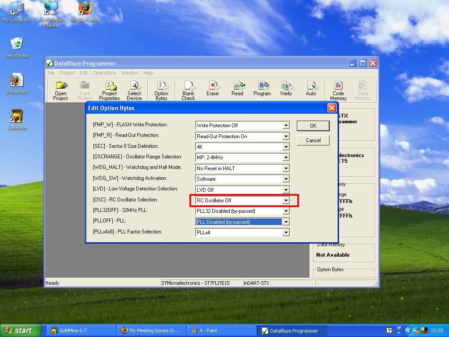Click the Open Project toolbar icon
Viewport: 449px width, 337px height.
61,90
